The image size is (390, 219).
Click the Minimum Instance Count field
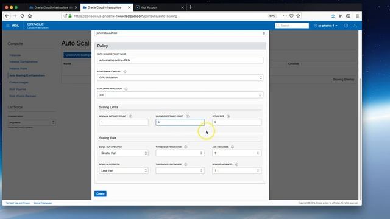pyautogui.click(x=124, y=122)
